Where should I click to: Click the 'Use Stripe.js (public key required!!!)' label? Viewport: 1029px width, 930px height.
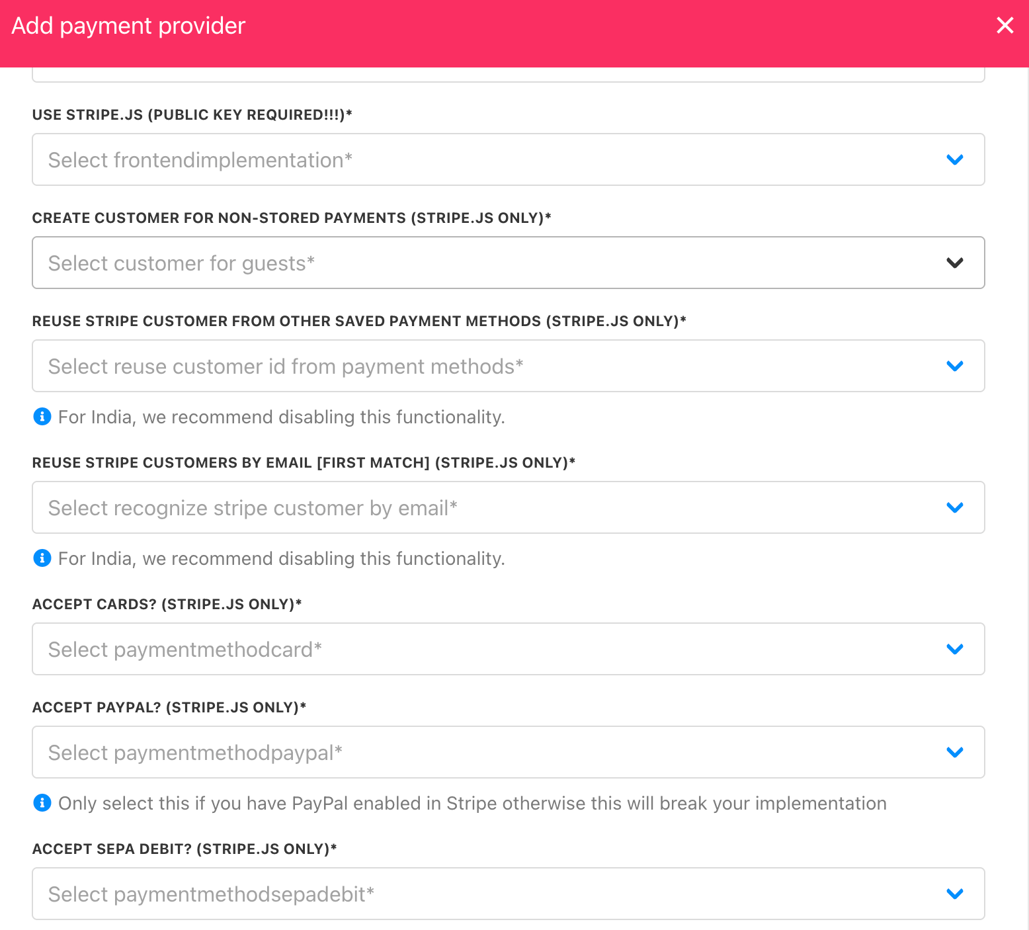click(192, 114)
